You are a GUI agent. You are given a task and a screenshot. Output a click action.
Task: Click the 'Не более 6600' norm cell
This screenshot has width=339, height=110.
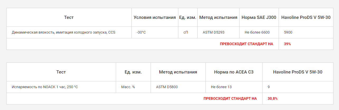[257, 33]
